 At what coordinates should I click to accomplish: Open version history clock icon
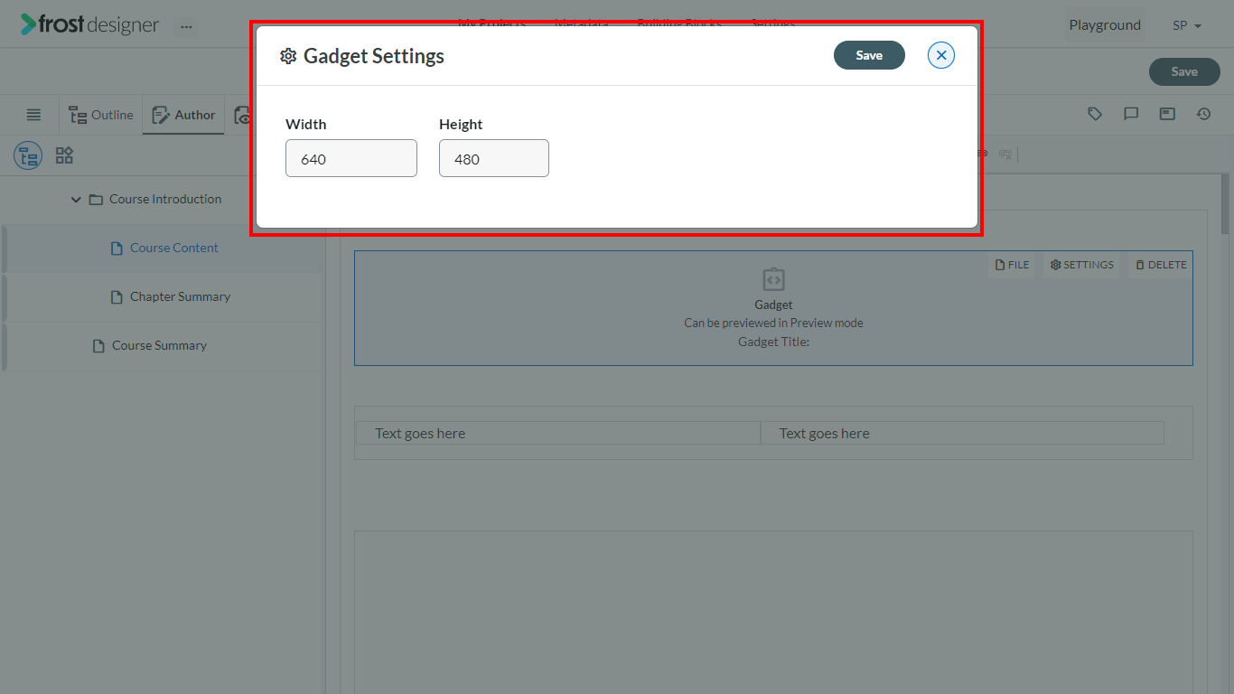[x=1203, y=114]
